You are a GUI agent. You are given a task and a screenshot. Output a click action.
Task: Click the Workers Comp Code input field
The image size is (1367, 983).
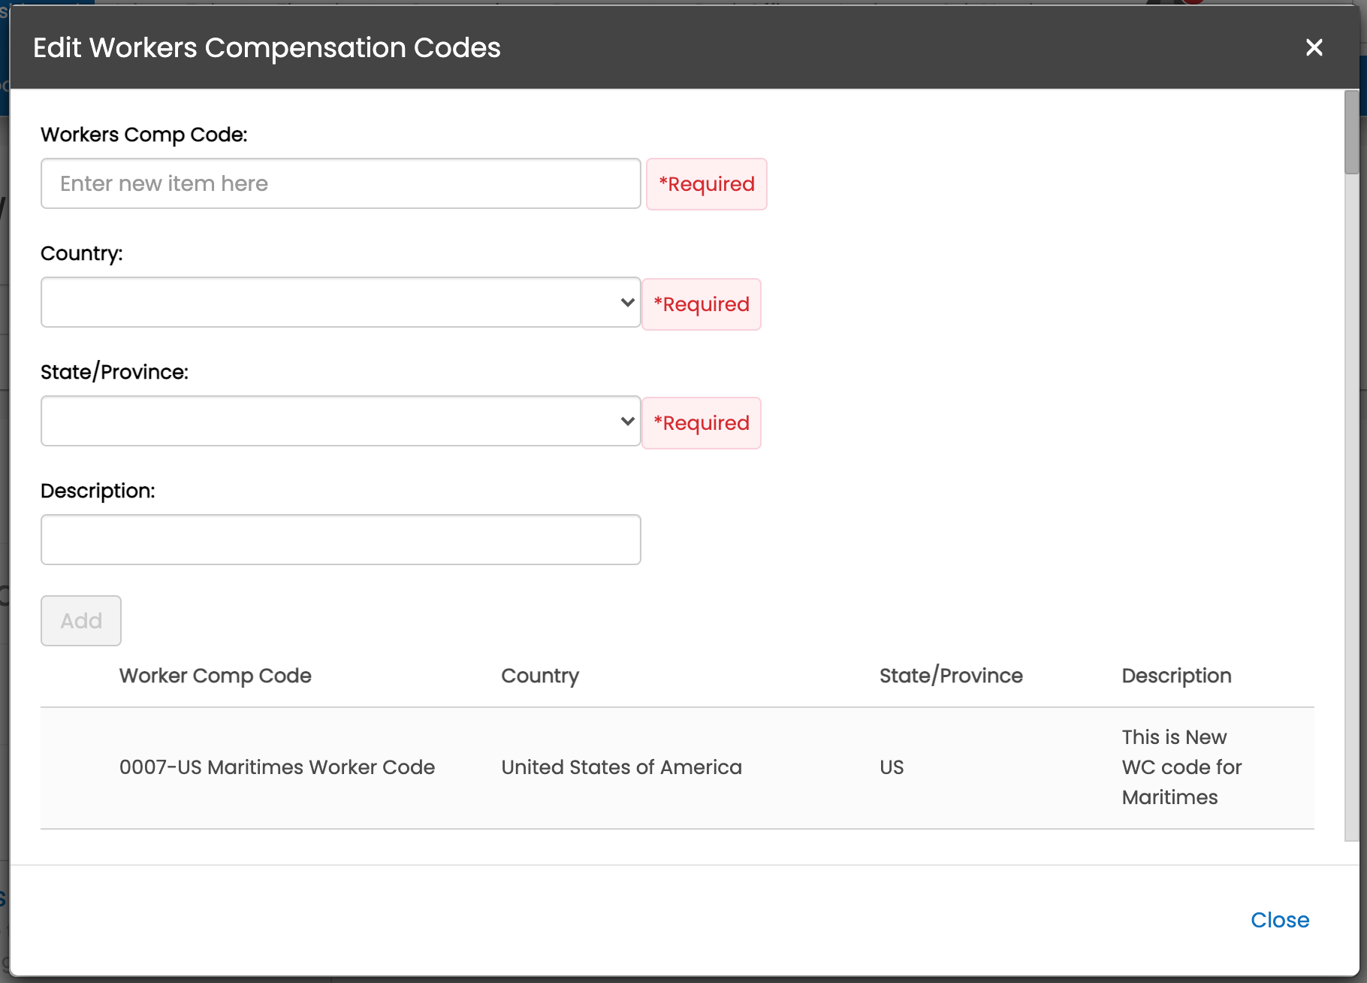(341, 183)
